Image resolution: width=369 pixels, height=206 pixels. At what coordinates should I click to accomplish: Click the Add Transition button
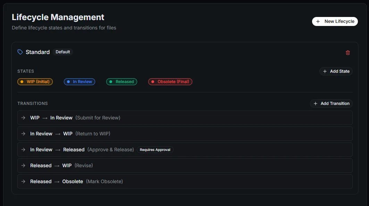click(331, 104)
